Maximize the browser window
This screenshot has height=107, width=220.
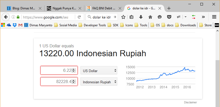coord(202,4)
